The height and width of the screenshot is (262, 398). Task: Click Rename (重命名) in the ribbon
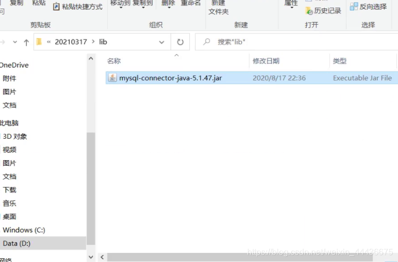pyautogui.click(x=190, y=3)
